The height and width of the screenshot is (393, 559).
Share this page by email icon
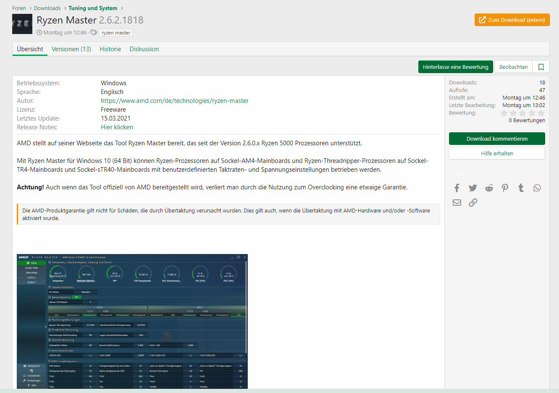pyautogui.click(x=457, y=203)
